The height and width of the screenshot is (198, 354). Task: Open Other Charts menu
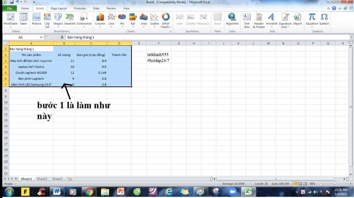(166, 20)
